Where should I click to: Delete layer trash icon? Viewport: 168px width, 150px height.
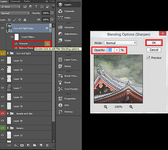(x=47, y=145)
